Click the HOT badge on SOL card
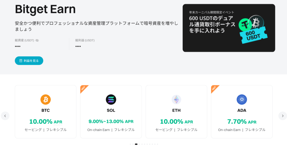The width and height of the screenshot is (287, 147). pos(84,88)
